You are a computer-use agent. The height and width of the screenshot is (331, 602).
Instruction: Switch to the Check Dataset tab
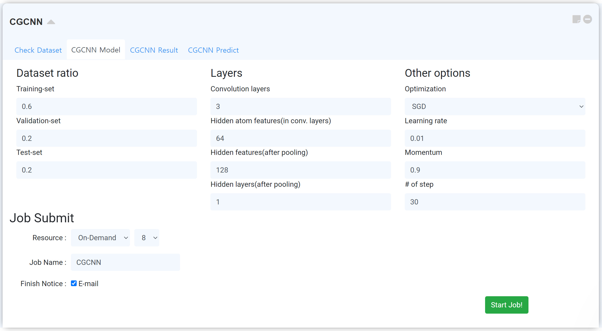(38, 50)
